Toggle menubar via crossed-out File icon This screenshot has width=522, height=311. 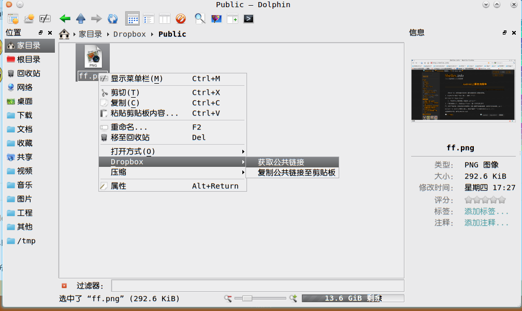[45, 19]
